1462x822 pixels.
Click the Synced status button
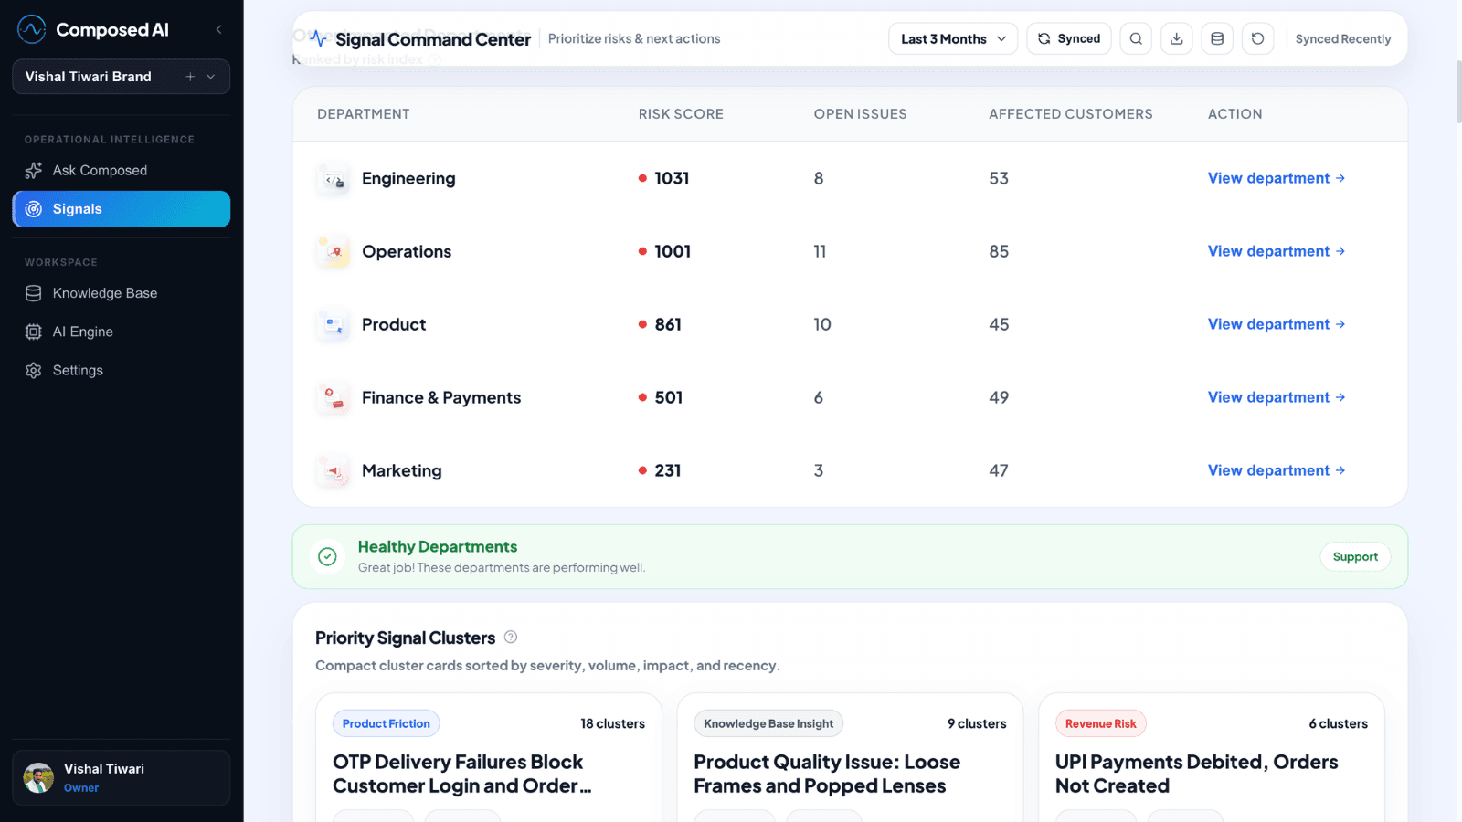click(x=1069, y=38)
